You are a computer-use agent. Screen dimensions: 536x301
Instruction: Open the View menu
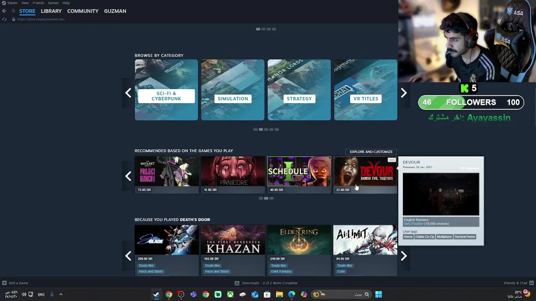(x=25, y=3)
